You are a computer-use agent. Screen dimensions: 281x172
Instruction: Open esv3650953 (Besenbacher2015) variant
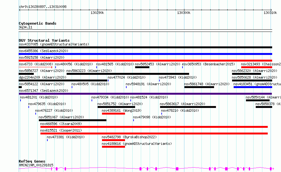[x=208, y=64]
